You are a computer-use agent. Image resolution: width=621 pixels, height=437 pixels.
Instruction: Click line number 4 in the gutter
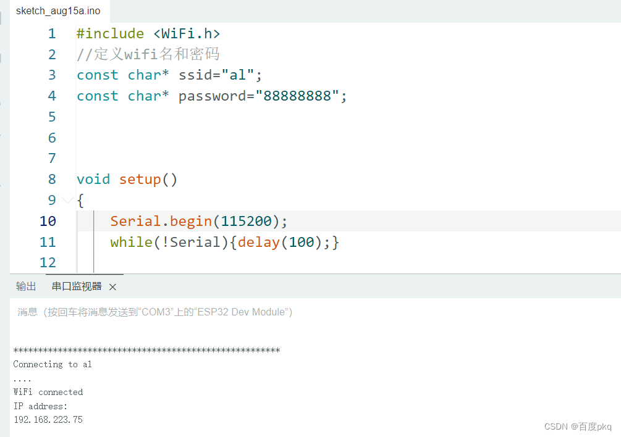tap(52, 96)
